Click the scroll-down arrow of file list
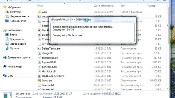 pos(168,88)
